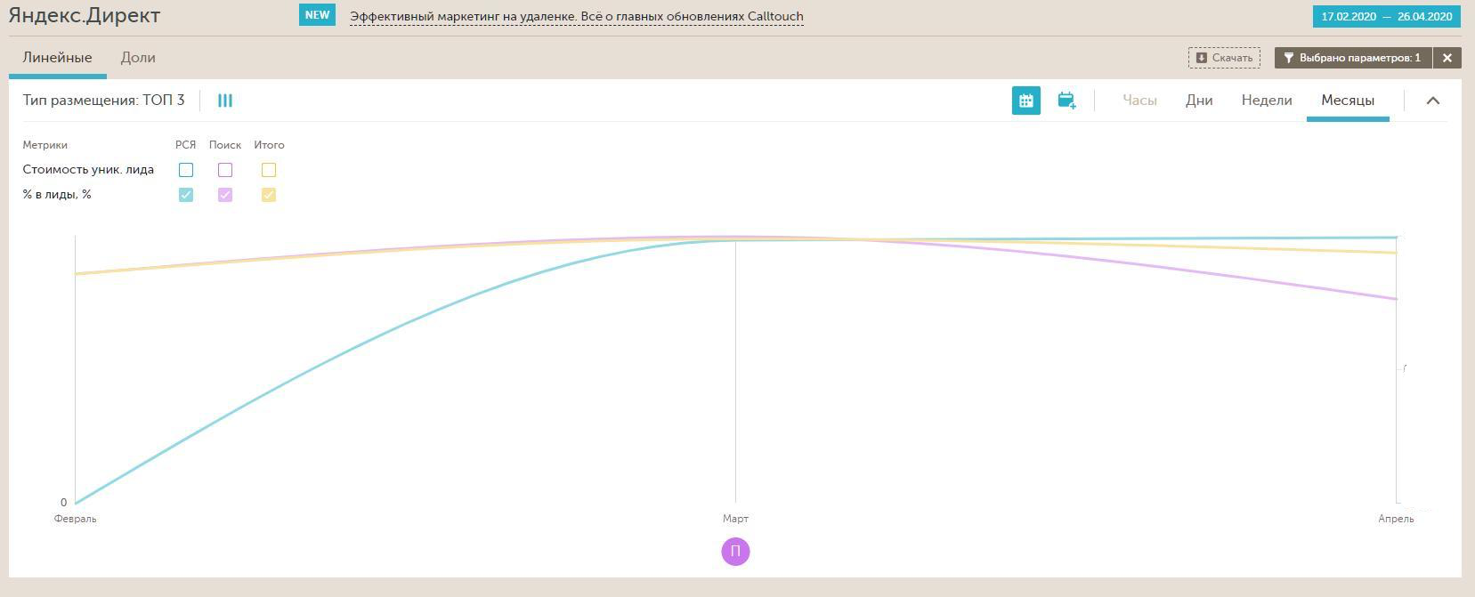Uncheck % в лиды for РСЯ
Viewport: 1475px width, 597px height.
[x=186, y=195]
